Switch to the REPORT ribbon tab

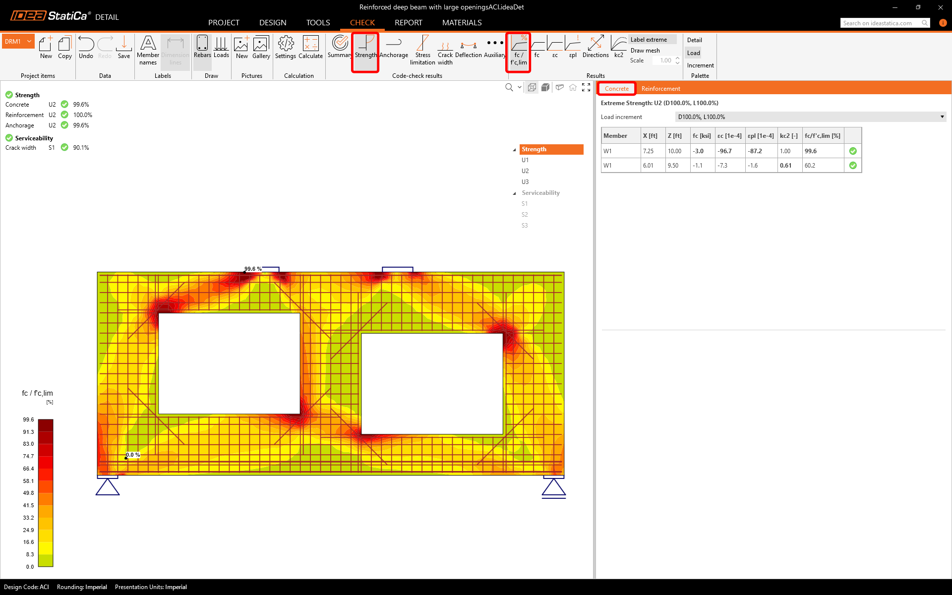[x=408, y=23]
